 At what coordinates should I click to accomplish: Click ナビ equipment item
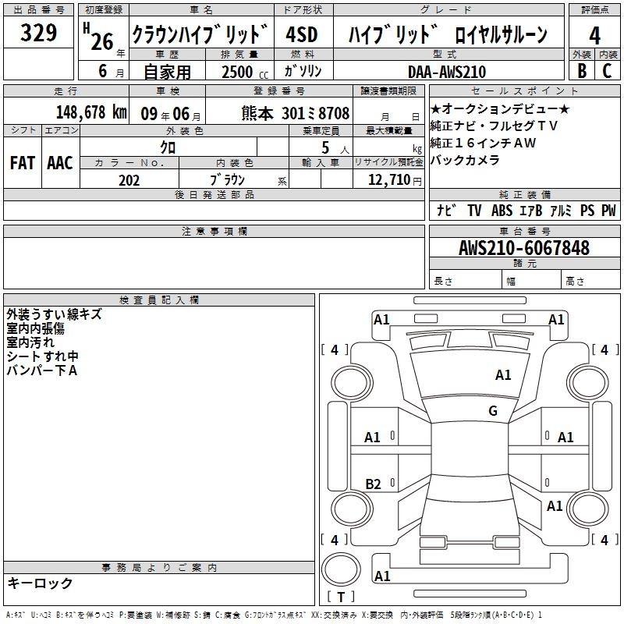click(x=446, y=210)
